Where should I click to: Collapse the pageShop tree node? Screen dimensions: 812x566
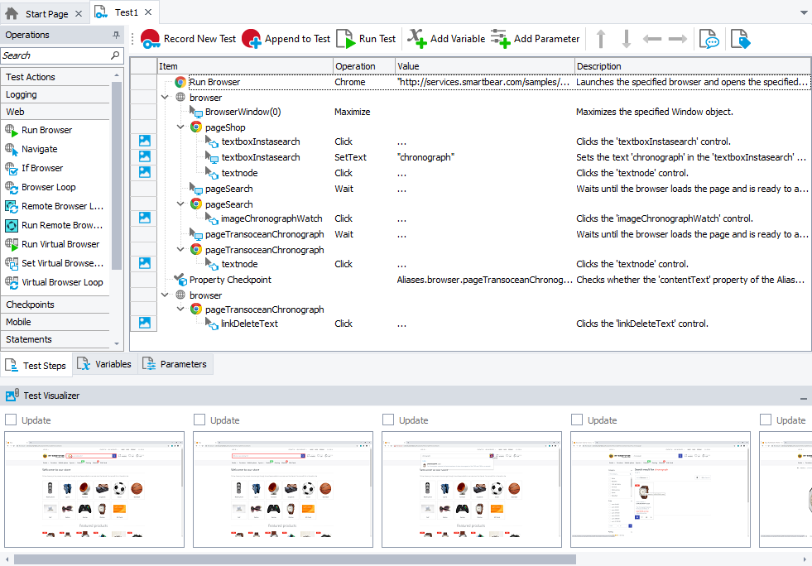click(181, 127)
